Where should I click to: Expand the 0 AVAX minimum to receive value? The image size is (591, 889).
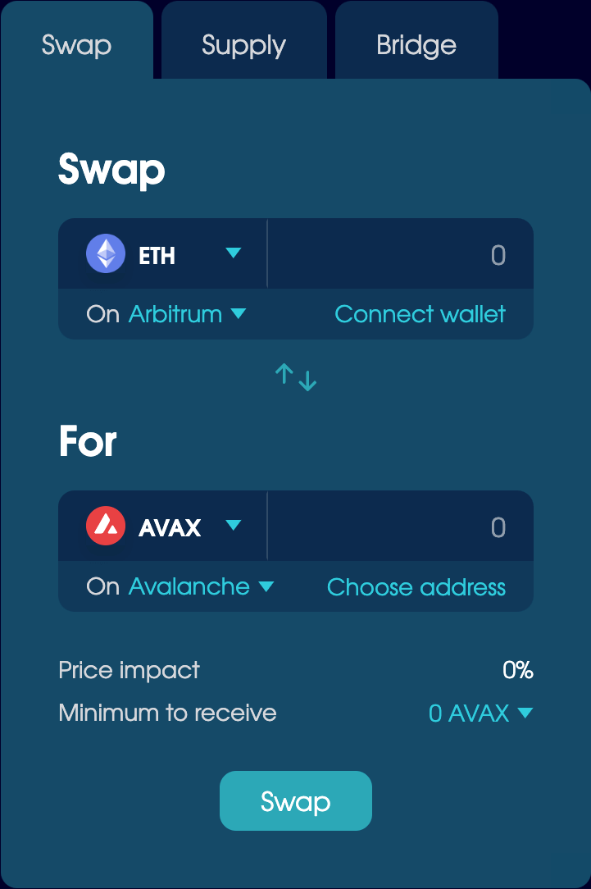pos(470,713)
